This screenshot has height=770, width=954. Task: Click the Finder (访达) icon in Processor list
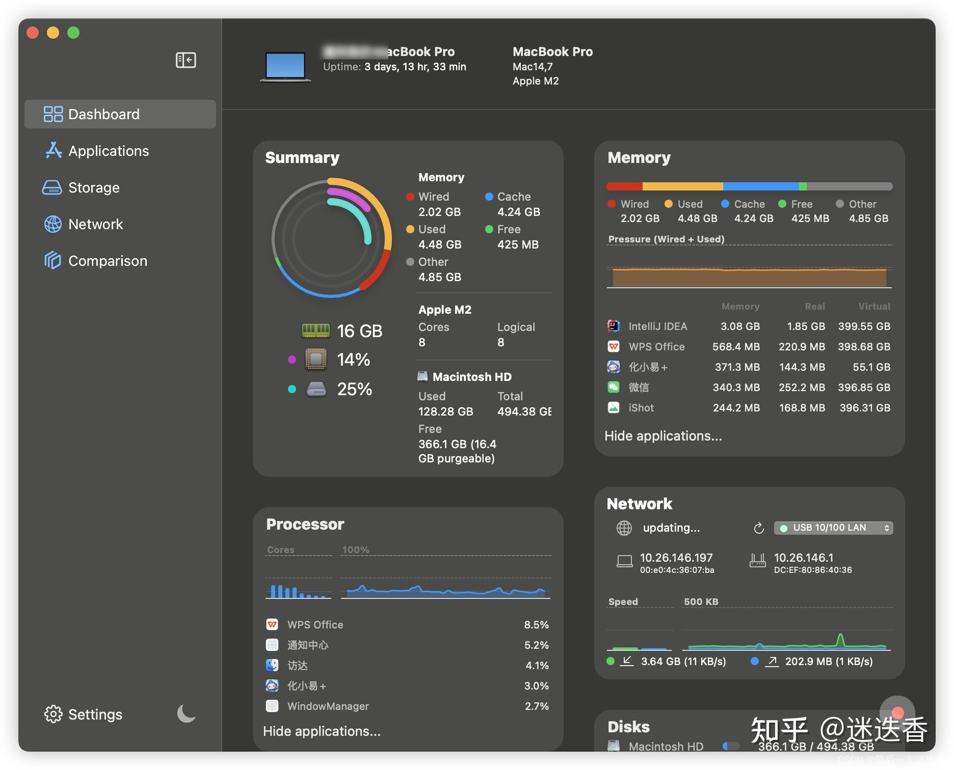[272, 665]
